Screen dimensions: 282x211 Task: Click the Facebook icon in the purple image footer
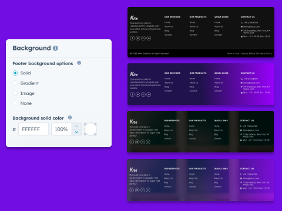pyautogui.click(x=132, y=190)
